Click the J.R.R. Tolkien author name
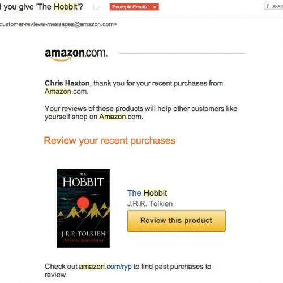This screenshot has height=283, width=283. 150,204
